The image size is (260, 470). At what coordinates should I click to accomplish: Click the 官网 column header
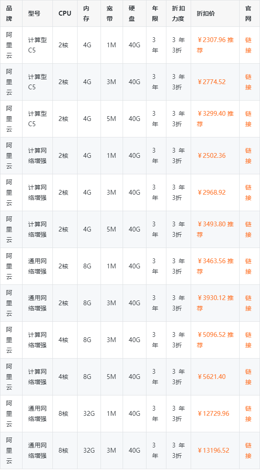[x=248, y=13]
